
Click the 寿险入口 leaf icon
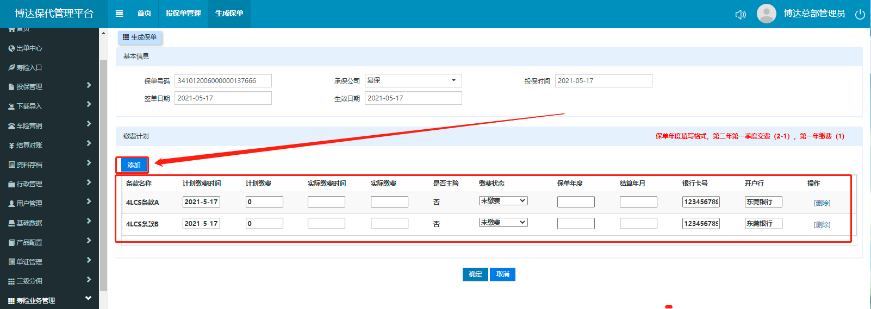tap(11, 67)
